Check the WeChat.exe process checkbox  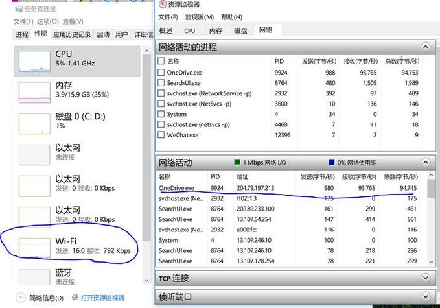(161, 135)
